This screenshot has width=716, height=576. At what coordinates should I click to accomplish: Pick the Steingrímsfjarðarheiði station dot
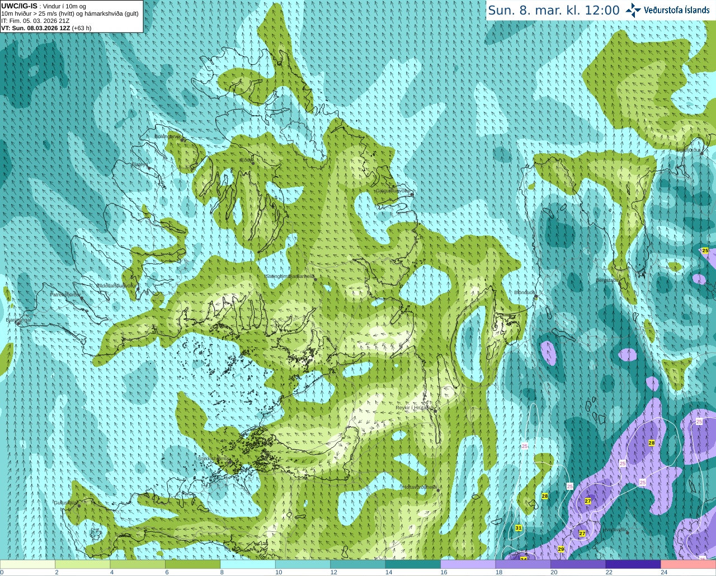click(x=315, y=279)
